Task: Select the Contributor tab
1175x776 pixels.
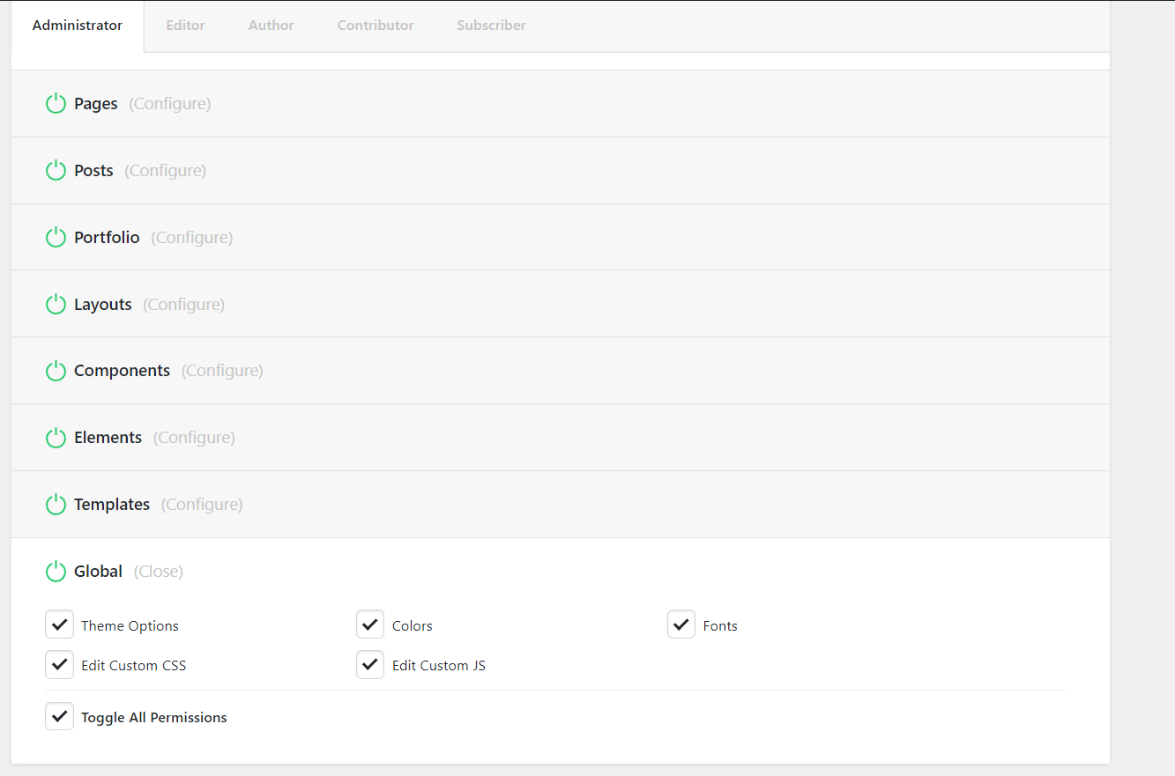Action: click(376, 26)
